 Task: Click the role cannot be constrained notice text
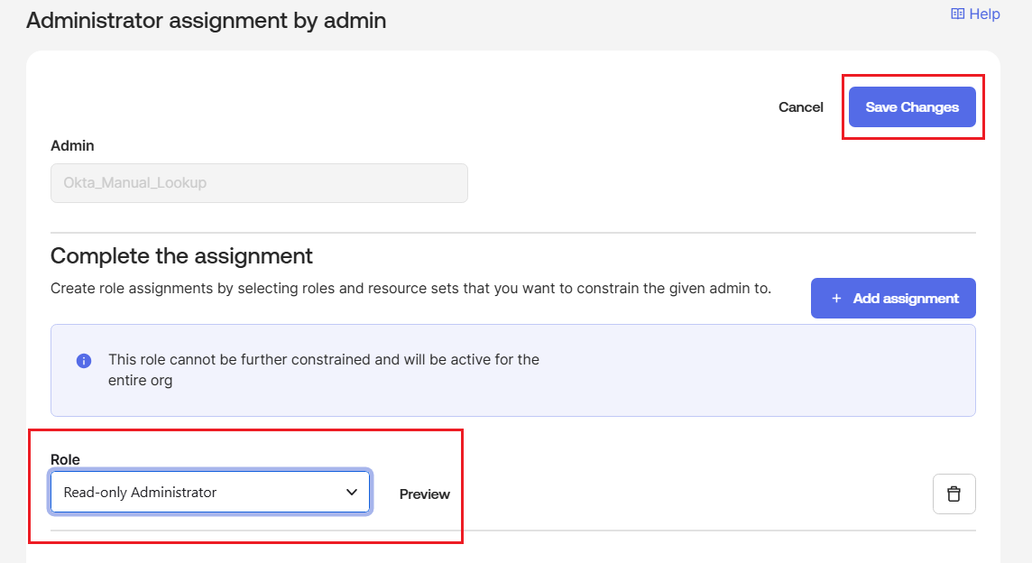point(324,370)
